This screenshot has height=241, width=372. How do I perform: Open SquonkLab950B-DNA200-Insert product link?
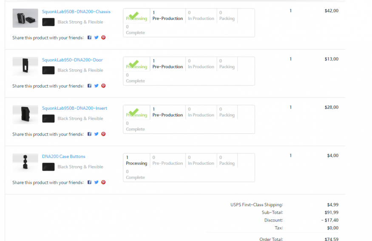coord(74,108)
